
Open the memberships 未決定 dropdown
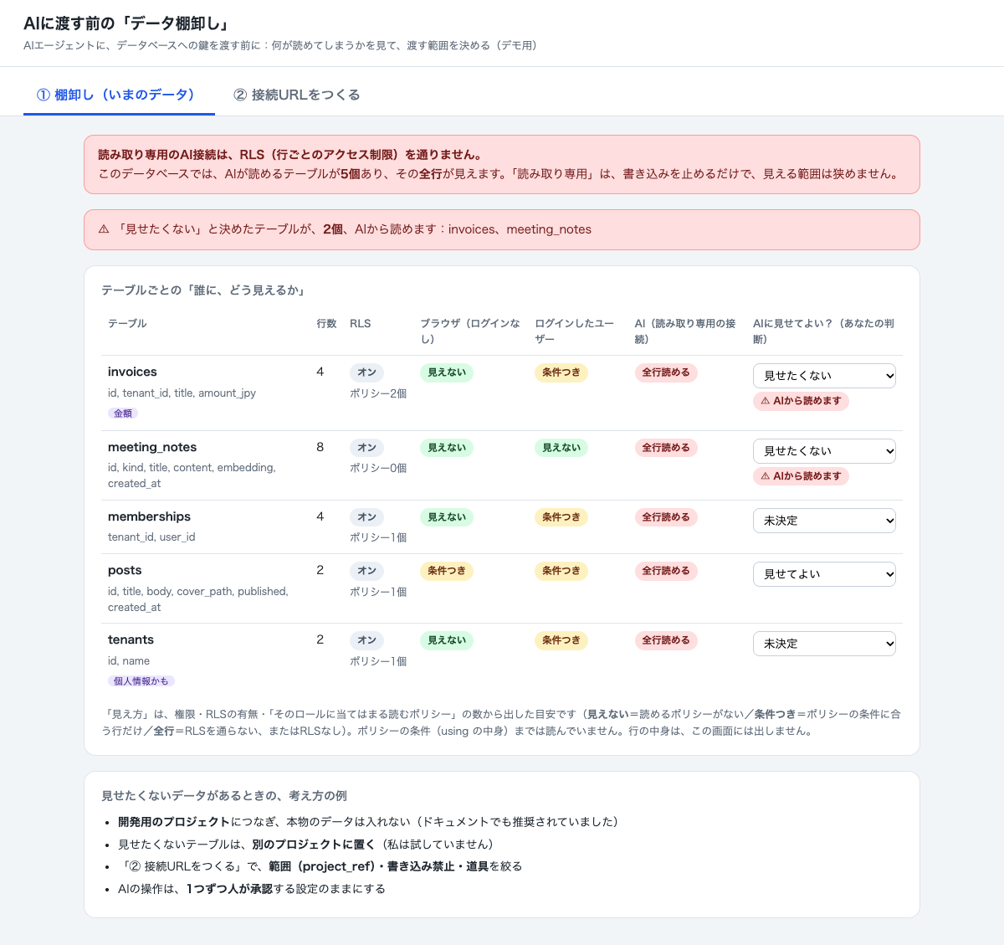click(x=824, y=521)
